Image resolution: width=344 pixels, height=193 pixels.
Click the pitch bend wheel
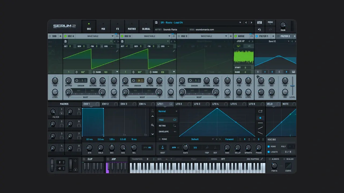pyautogui.click(x=52, y=165)
